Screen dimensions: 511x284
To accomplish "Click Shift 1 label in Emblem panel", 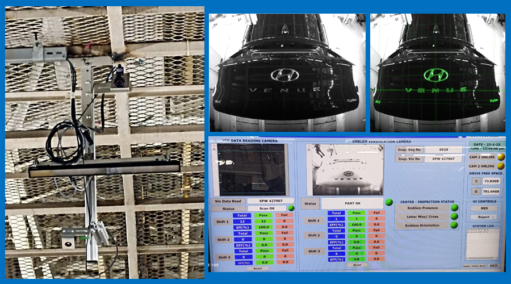I will click(313, 221).
